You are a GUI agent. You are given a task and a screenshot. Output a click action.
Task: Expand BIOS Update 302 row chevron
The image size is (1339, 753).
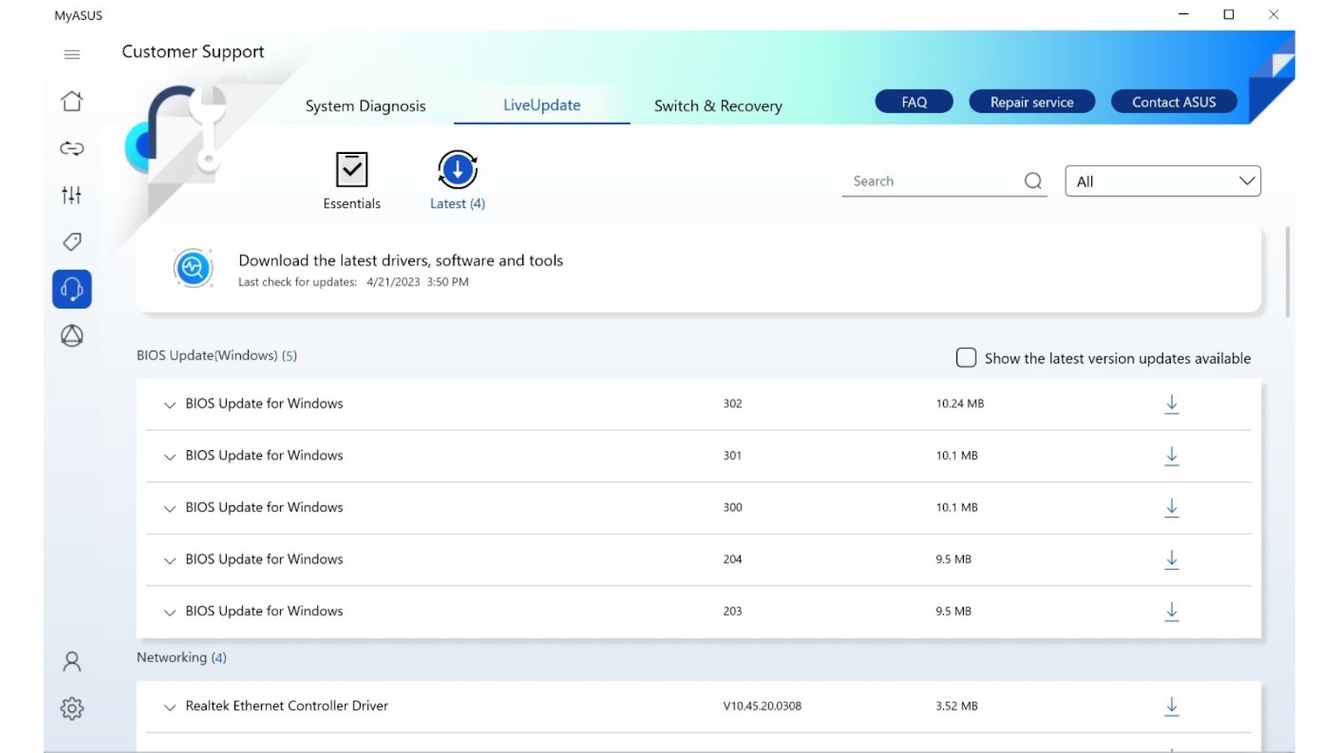[169, 405]
